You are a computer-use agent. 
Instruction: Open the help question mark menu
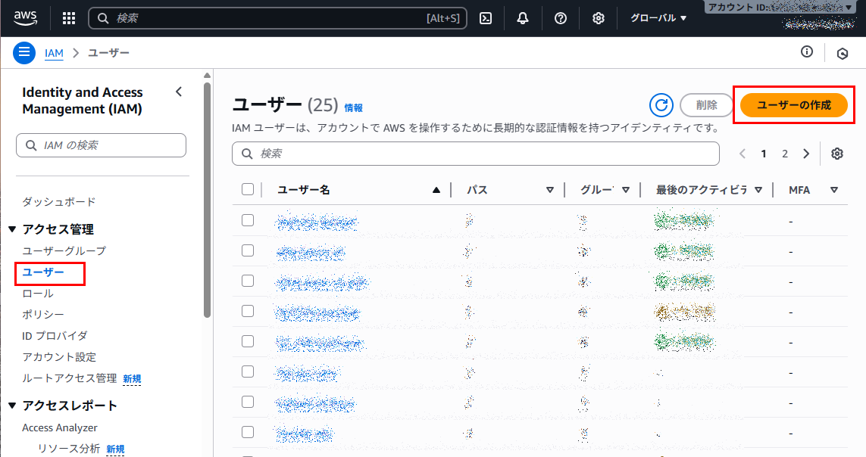click(561, 18)
